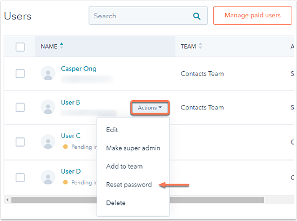Toggle the select-all checkbox in header
The height and width of the screenshot is (221, 297).
(x=20, y=47)
